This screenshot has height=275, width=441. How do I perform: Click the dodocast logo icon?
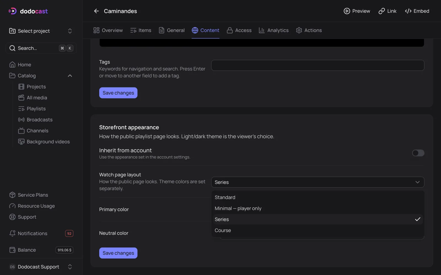click(12, 11)
